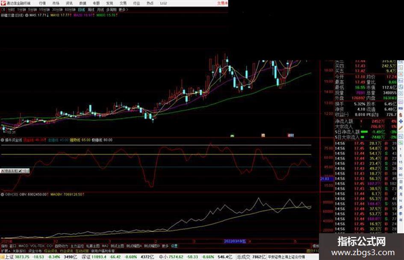Expand 更多 indicator tabs at bottom
404x260 pixels.
click(x=165, y=246)
